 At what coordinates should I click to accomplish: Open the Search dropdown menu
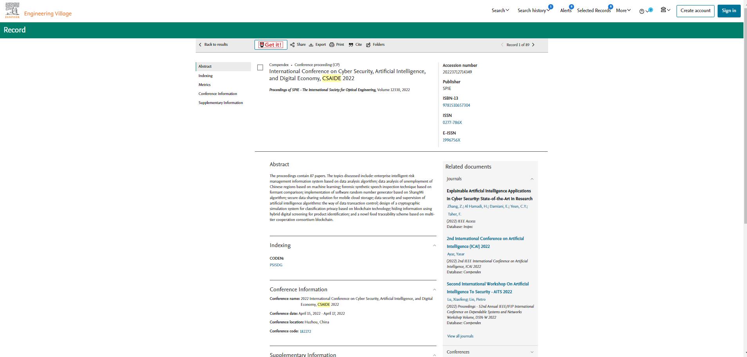[500, 11]
